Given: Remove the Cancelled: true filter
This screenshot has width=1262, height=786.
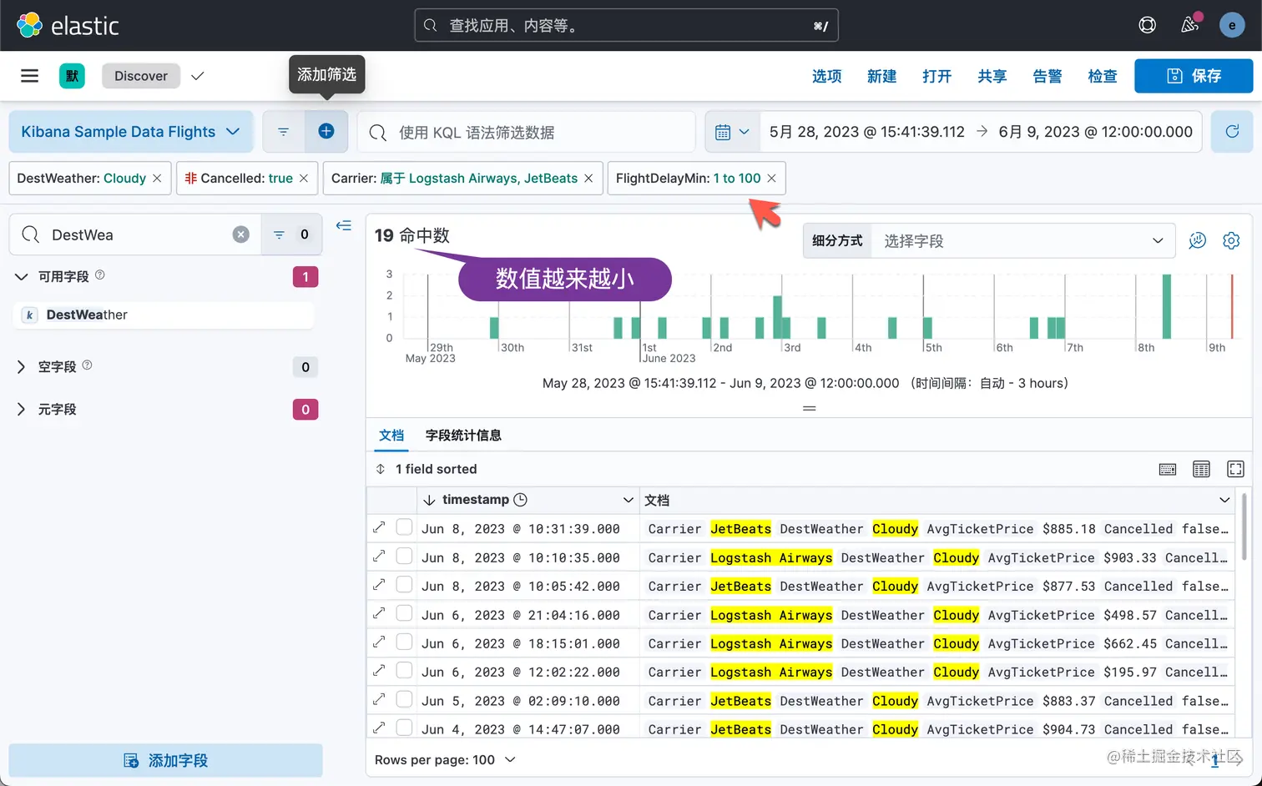Looking at the screenshot, I should click(x=304, y=179).
